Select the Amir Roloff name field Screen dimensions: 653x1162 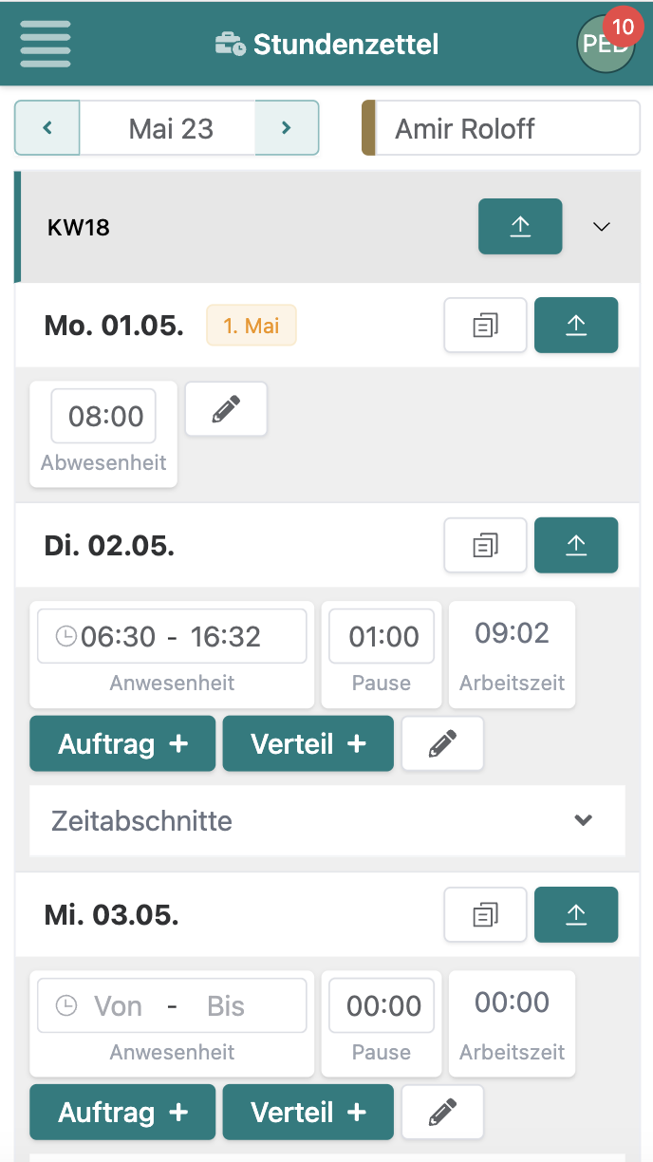pos(500,127)
